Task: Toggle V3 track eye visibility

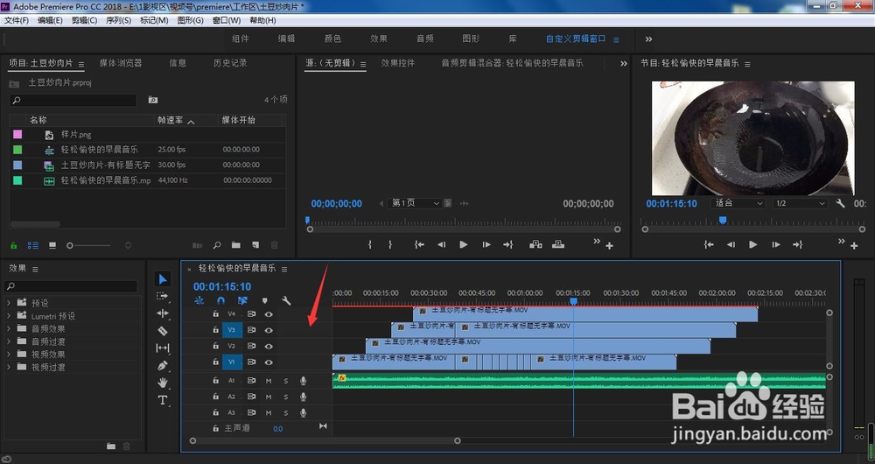Action: click(x=269, y=330)
